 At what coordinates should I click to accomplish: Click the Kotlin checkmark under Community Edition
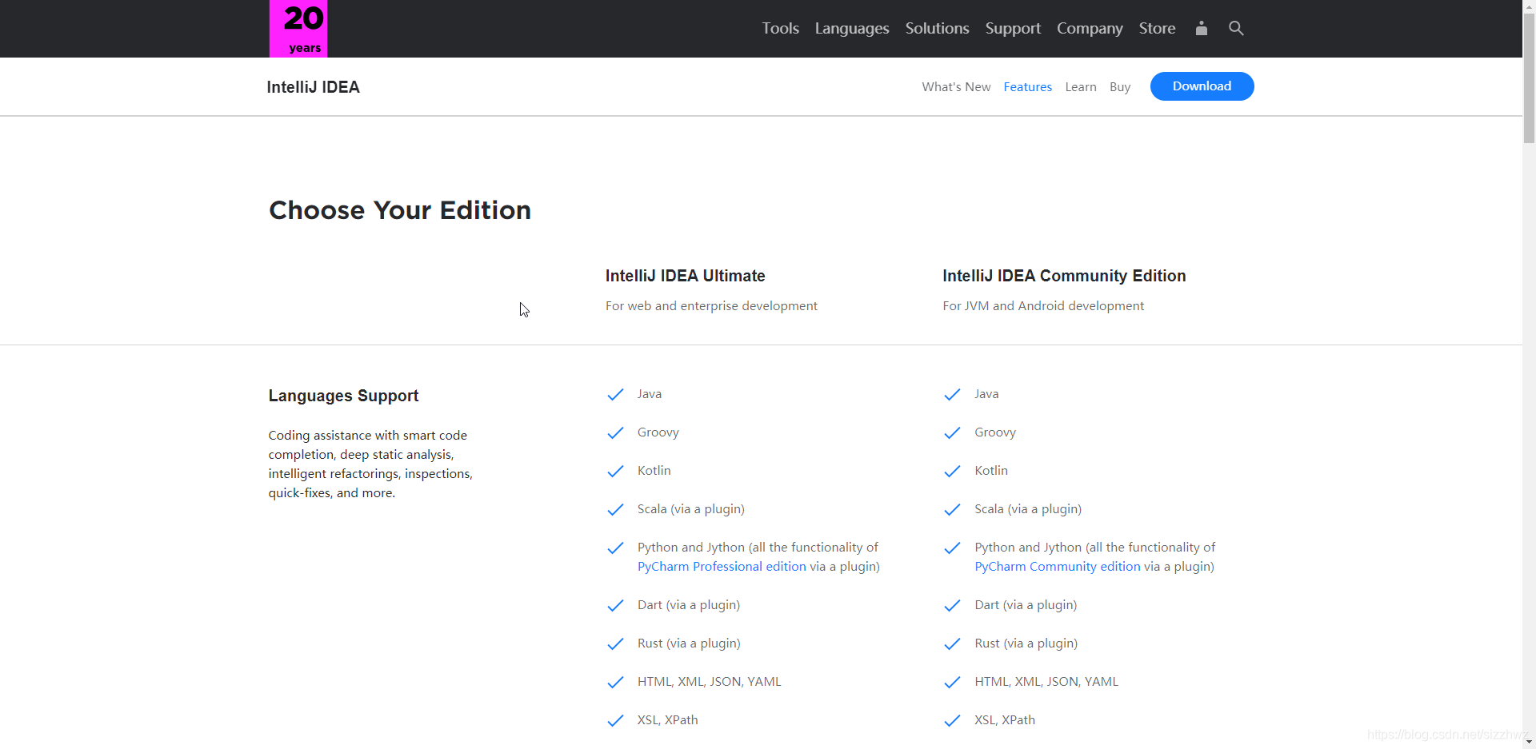pos(952,471)
